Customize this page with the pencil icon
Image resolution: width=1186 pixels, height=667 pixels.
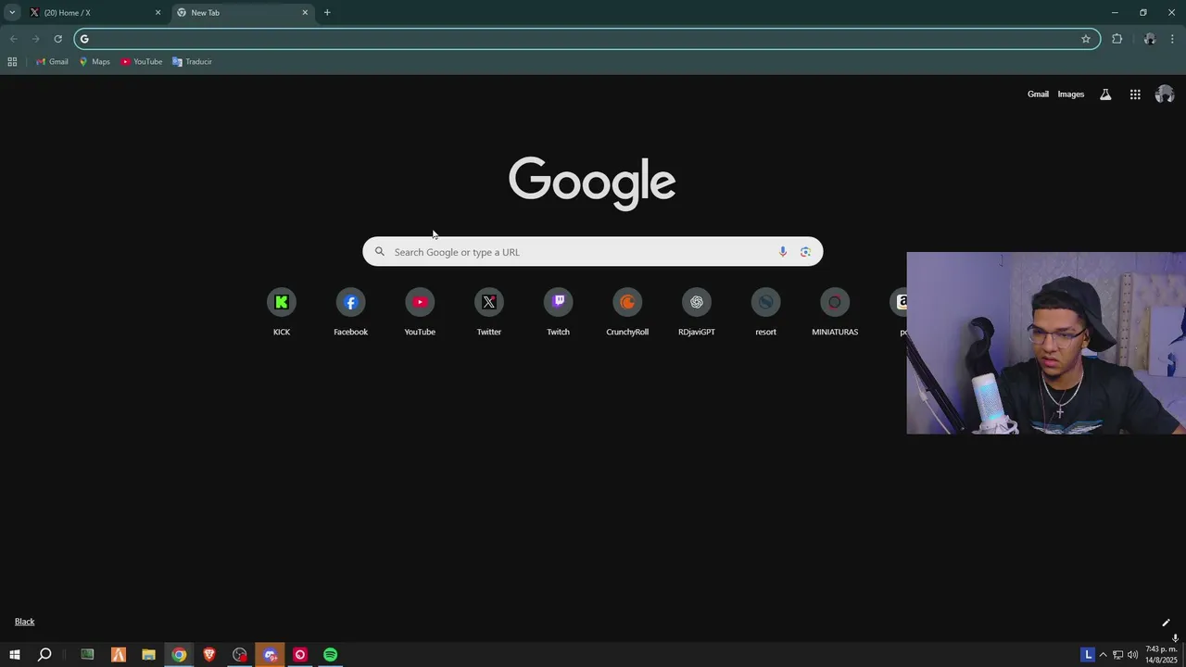[1166, 623]
